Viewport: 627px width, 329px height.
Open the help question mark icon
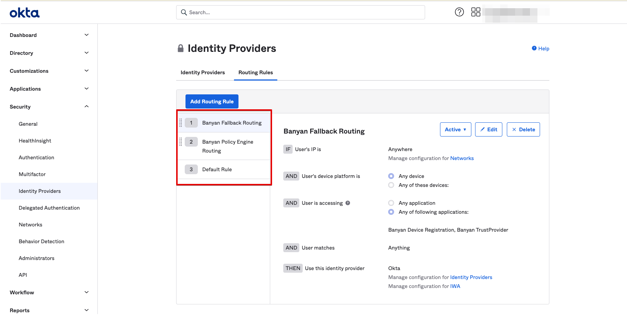[459, 12]
